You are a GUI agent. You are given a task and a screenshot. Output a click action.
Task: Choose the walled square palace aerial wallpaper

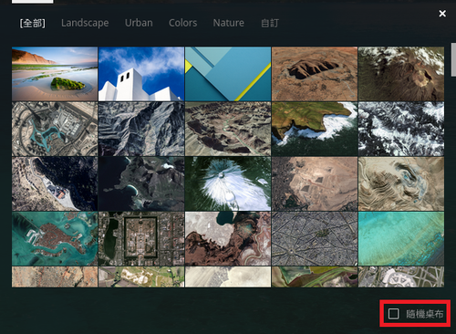(141, 239)
